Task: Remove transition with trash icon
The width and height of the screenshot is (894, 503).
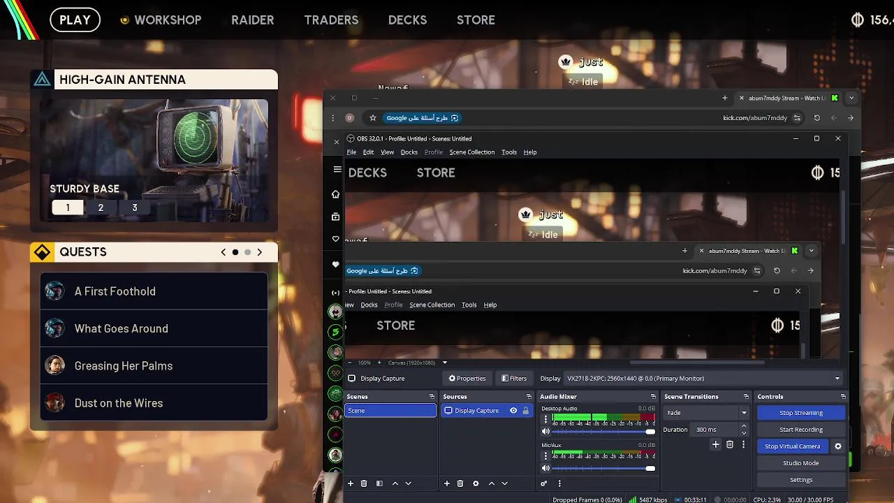Action: click(730, 444)
